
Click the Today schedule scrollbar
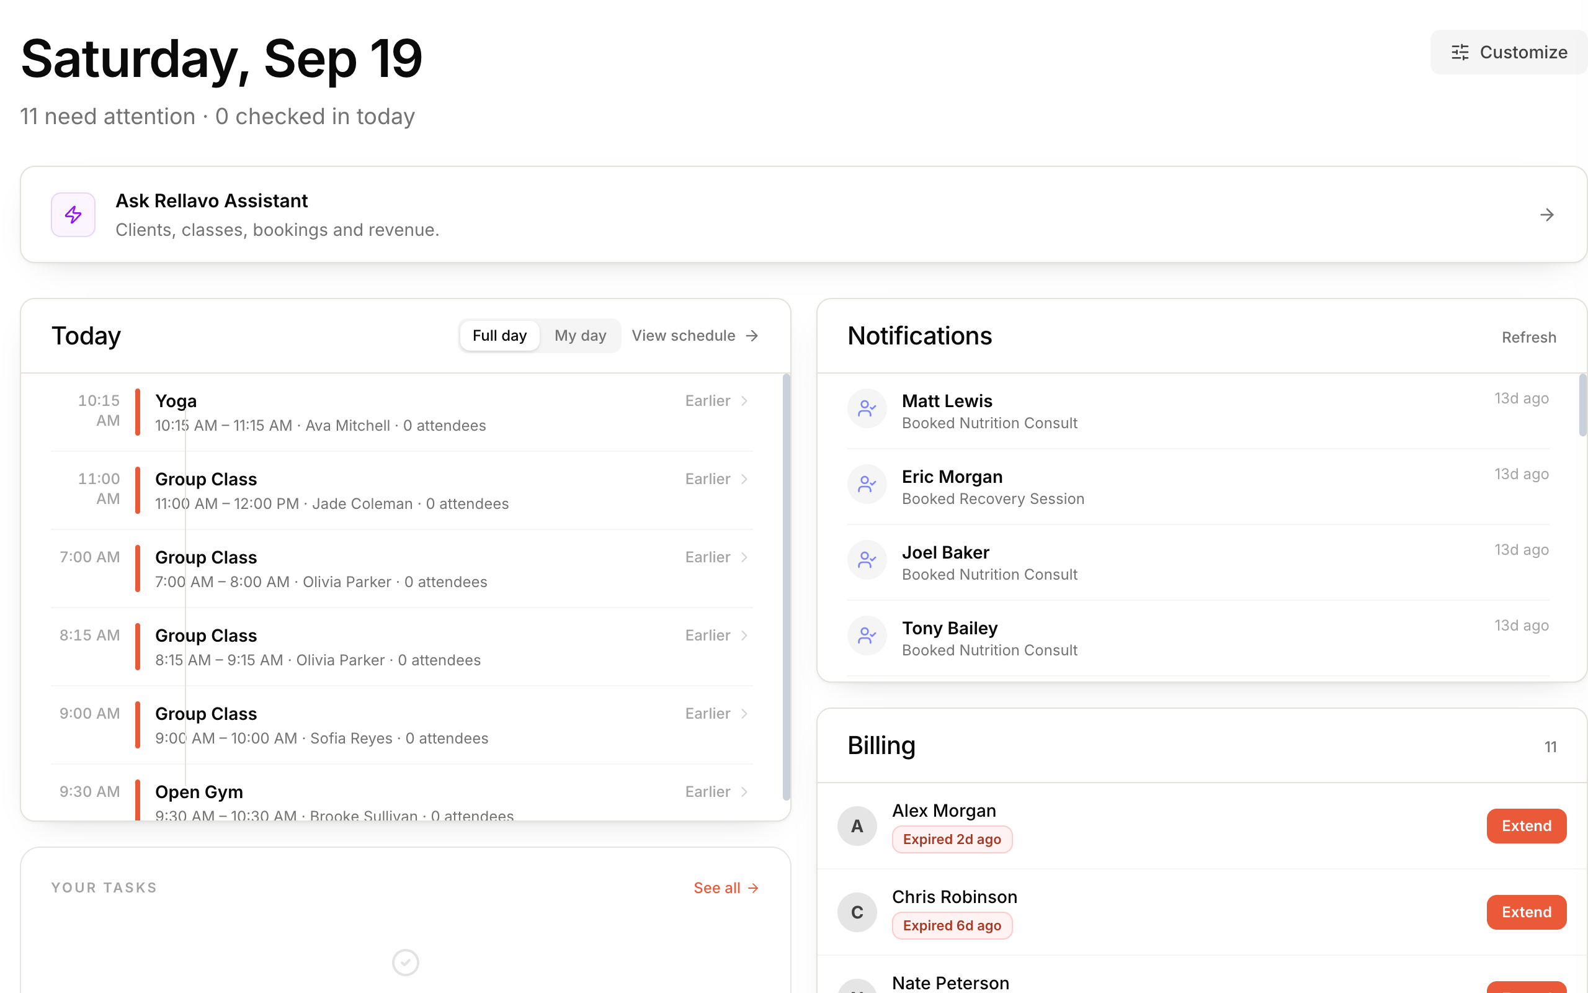click(786, 586)
